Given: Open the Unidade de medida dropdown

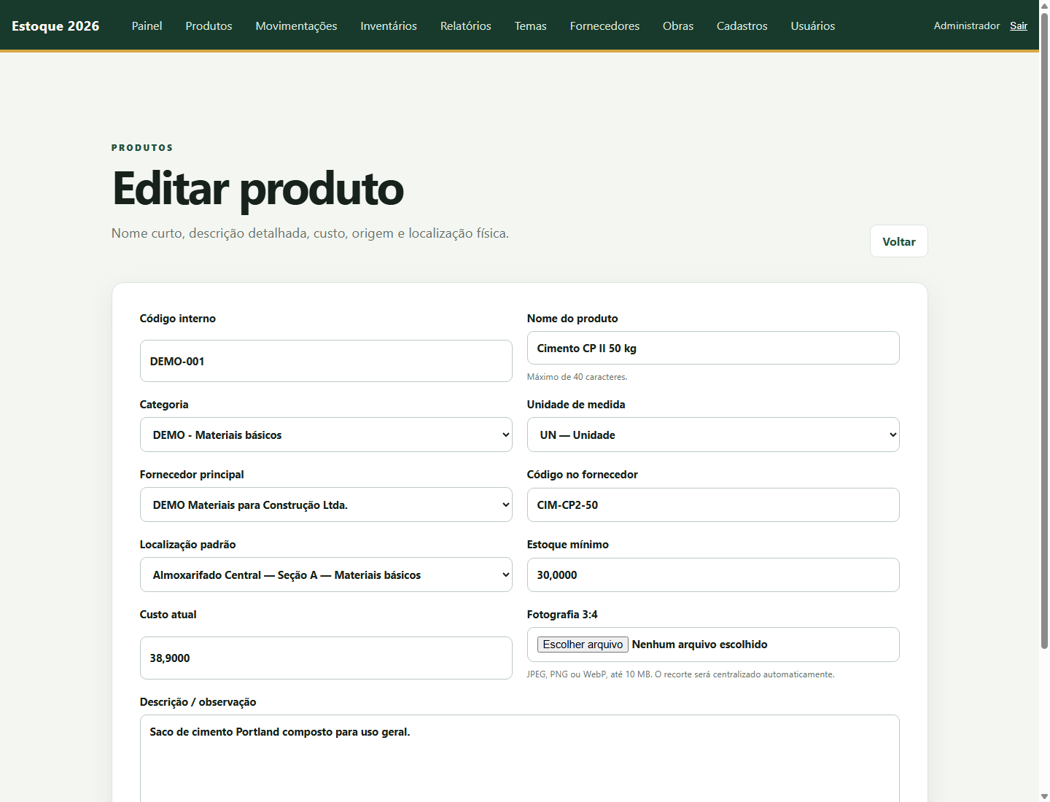Looking at the screenshot, I should click(x=713, y=435).
